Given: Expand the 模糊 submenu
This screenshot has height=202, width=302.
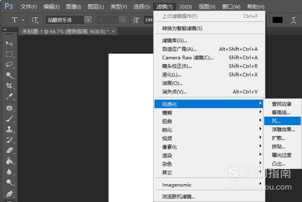Looking at the screenshot, I should tap(209, 112).
